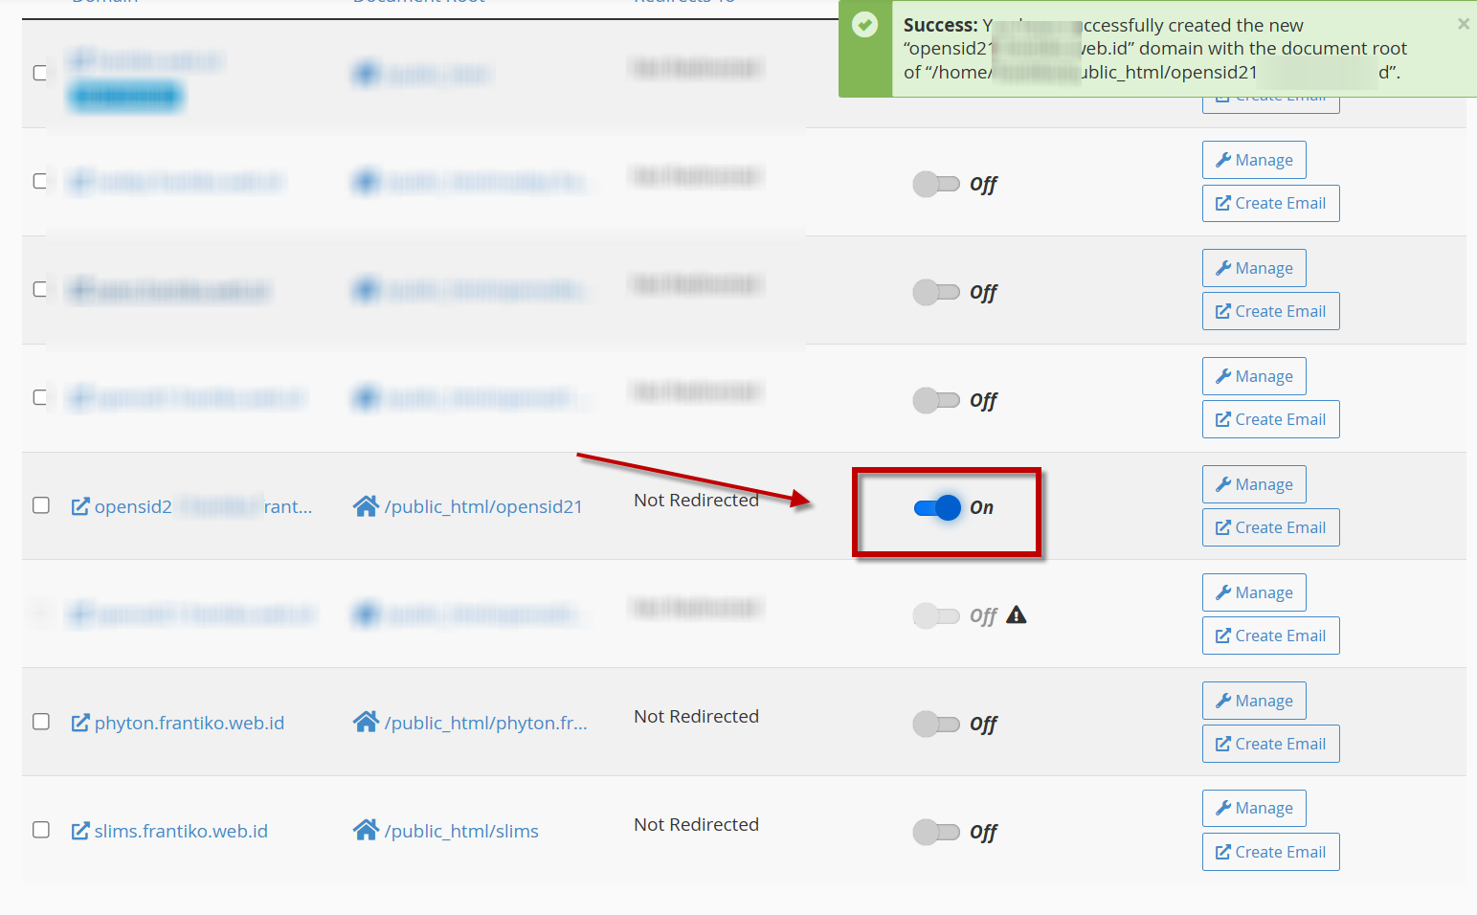Enable the toggle for slims.frantiko.web.id row
The height and width of the screenshot is (915, 1477).
point(935,832)
